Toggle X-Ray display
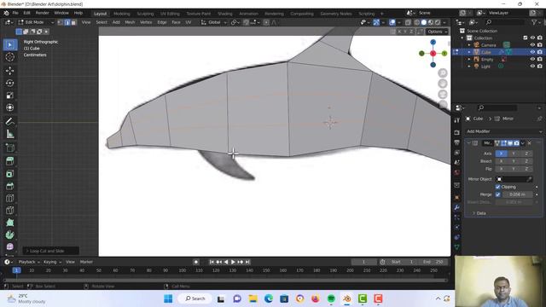Image resolution: width=546 pixels, height=307 pixels. point(408,22)
